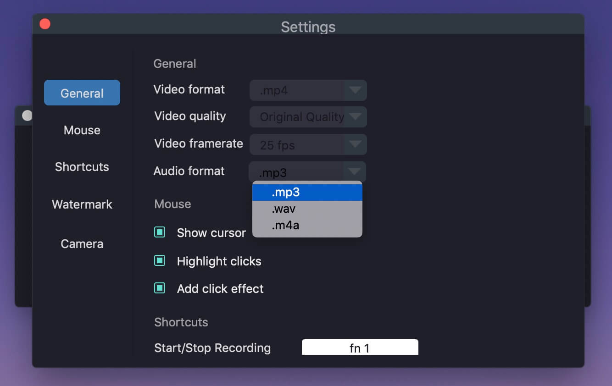This screenshot has height=386, width=612.
Task: Click the Start/Stop Recording shortcut field
Action: (360, 347)
